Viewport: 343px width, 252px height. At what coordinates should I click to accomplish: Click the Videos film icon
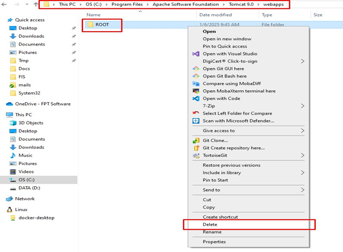tap(13, 172)
